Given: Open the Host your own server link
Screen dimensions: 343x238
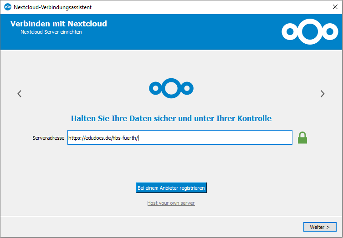Looking at the screenshot, I should point(171,203).
